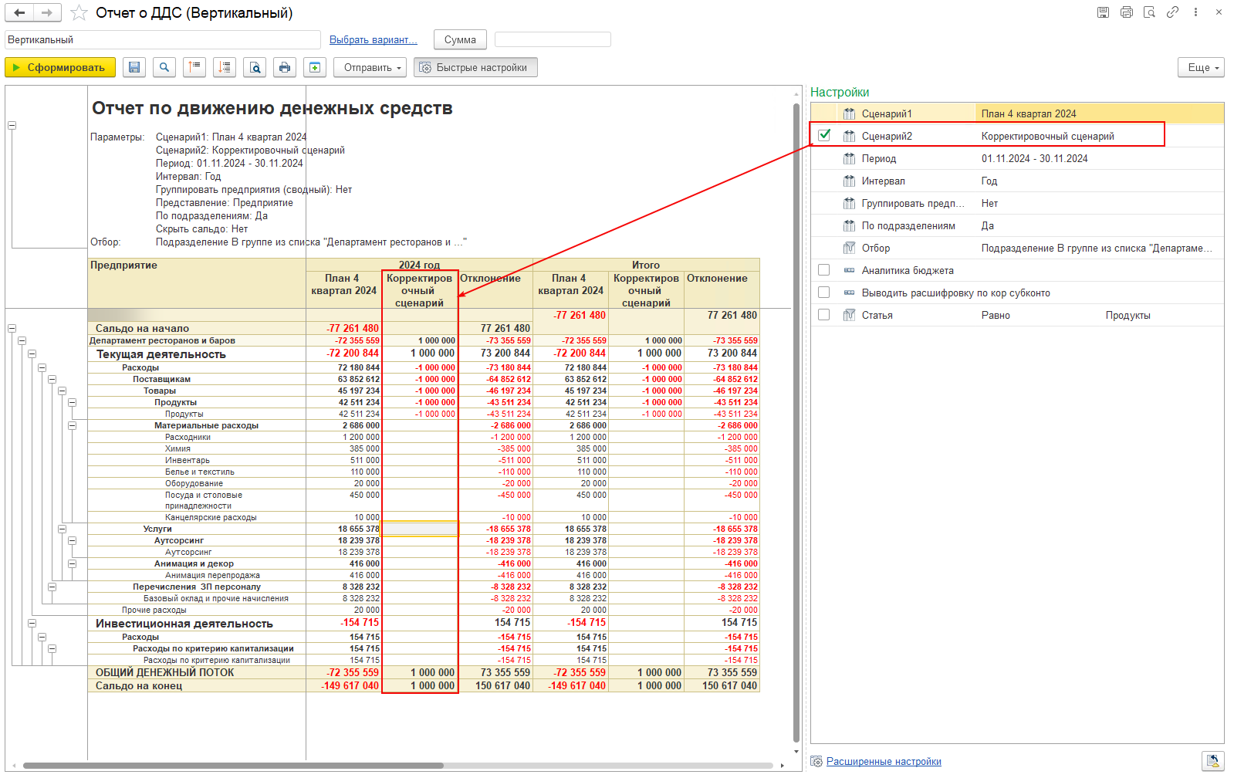Select the Сценарий2 value Корректировочный сценарий
Screen dimensions: 1234x778
tap(1047, 136)
